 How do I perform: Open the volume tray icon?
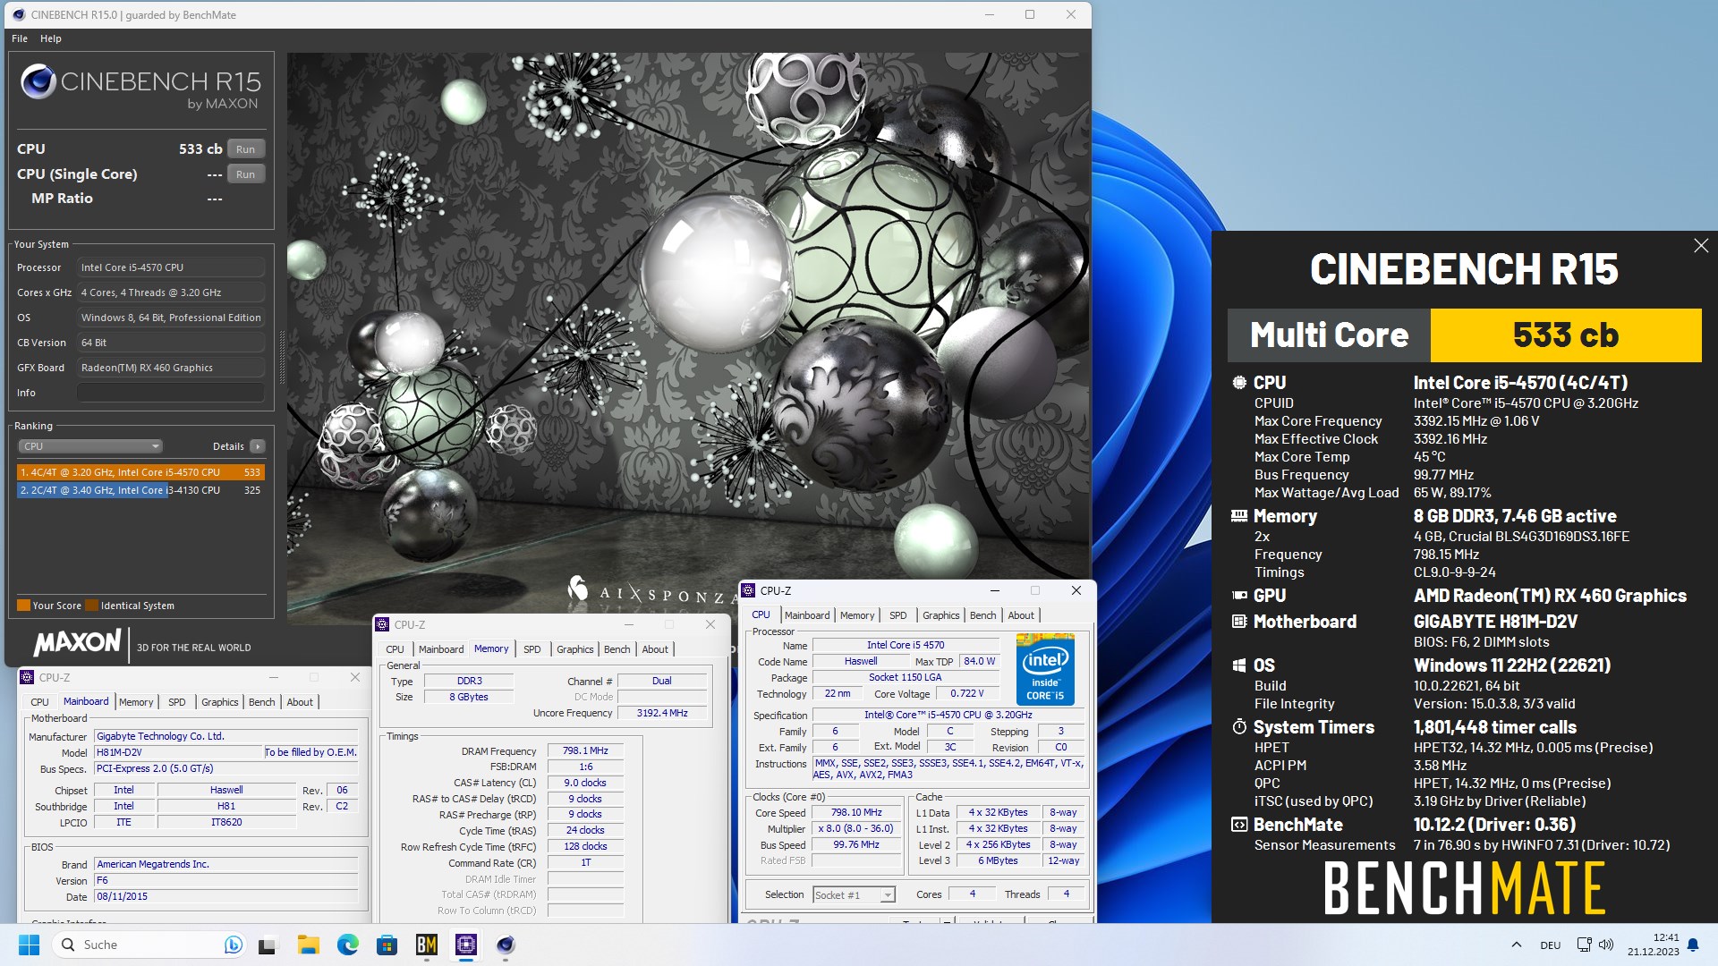(1606, 945)
